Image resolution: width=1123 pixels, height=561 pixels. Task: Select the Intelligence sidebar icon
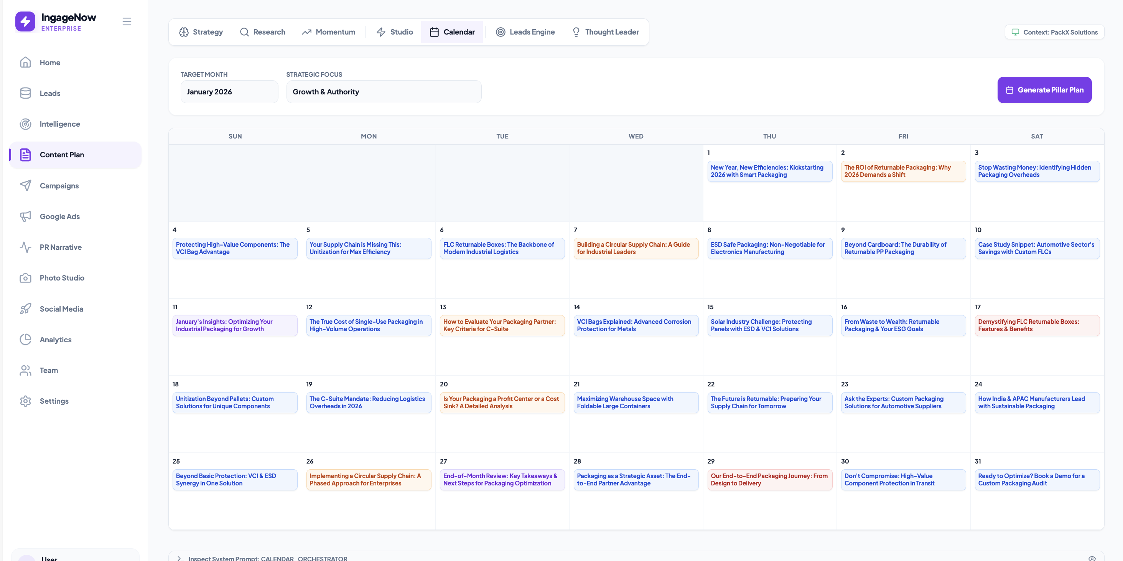(26, 124)
